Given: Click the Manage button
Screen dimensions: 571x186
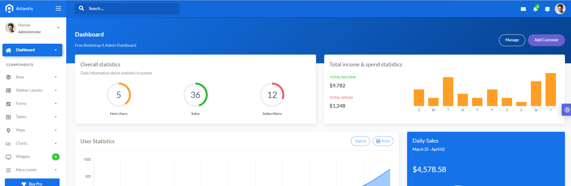Looking at the screenshot, I should pos(512,40).
